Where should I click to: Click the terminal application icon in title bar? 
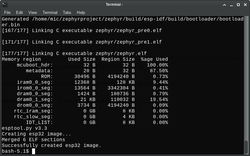[5, 5]
